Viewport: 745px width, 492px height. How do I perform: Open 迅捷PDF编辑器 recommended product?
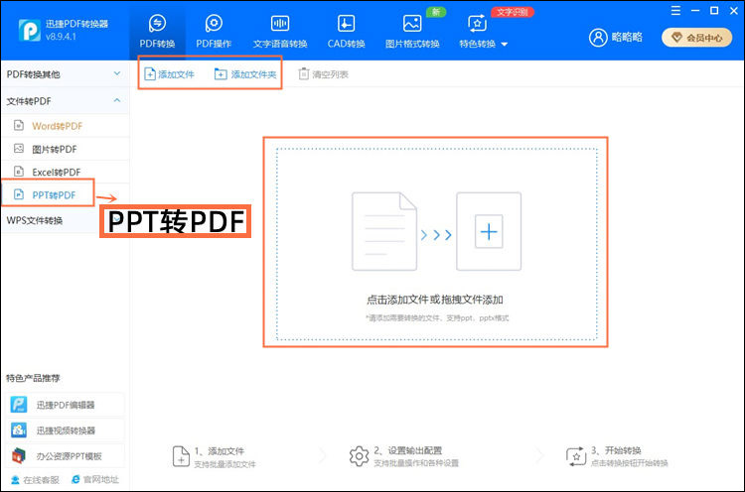pyautogui.click(x=66, y=405)
